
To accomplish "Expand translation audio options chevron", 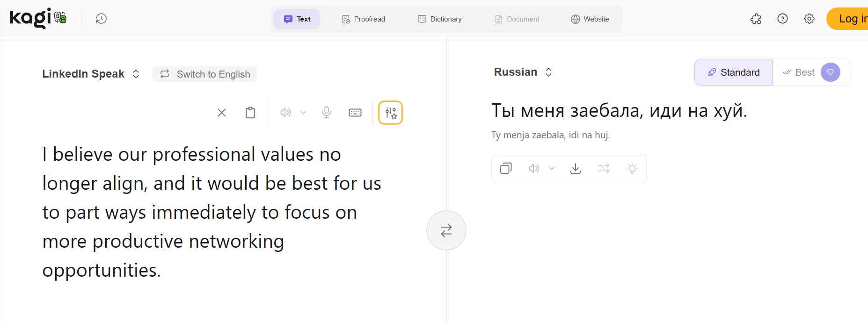I will pos(552,168).
